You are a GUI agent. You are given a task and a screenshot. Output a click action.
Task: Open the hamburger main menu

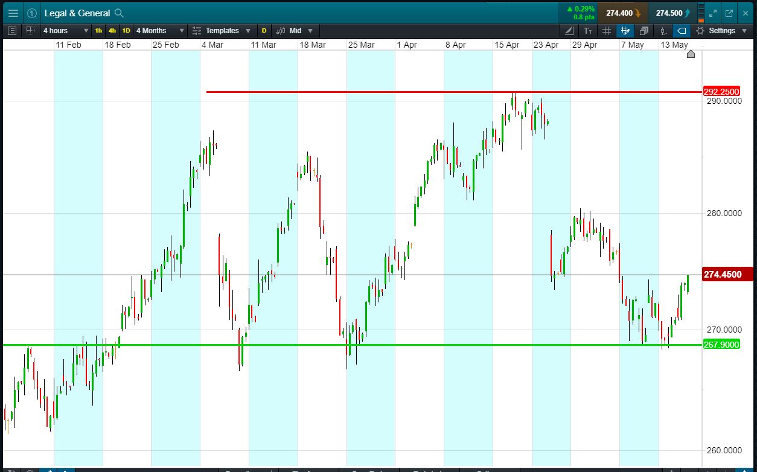(x=13, y=13)
